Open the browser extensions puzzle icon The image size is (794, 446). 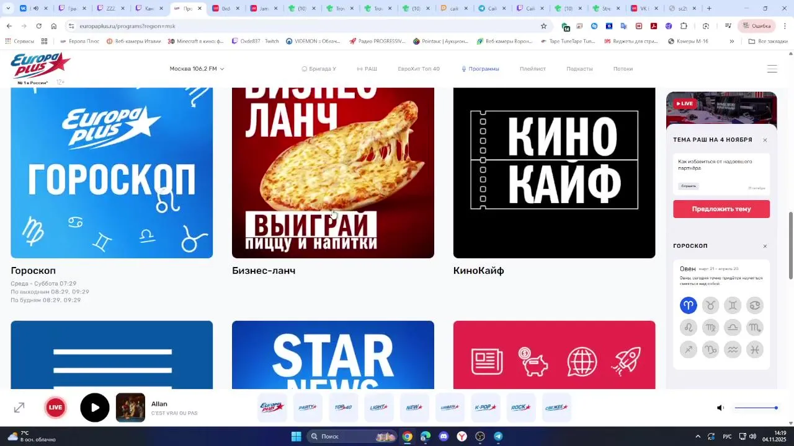pyautogui.click(x=684, y=26)
